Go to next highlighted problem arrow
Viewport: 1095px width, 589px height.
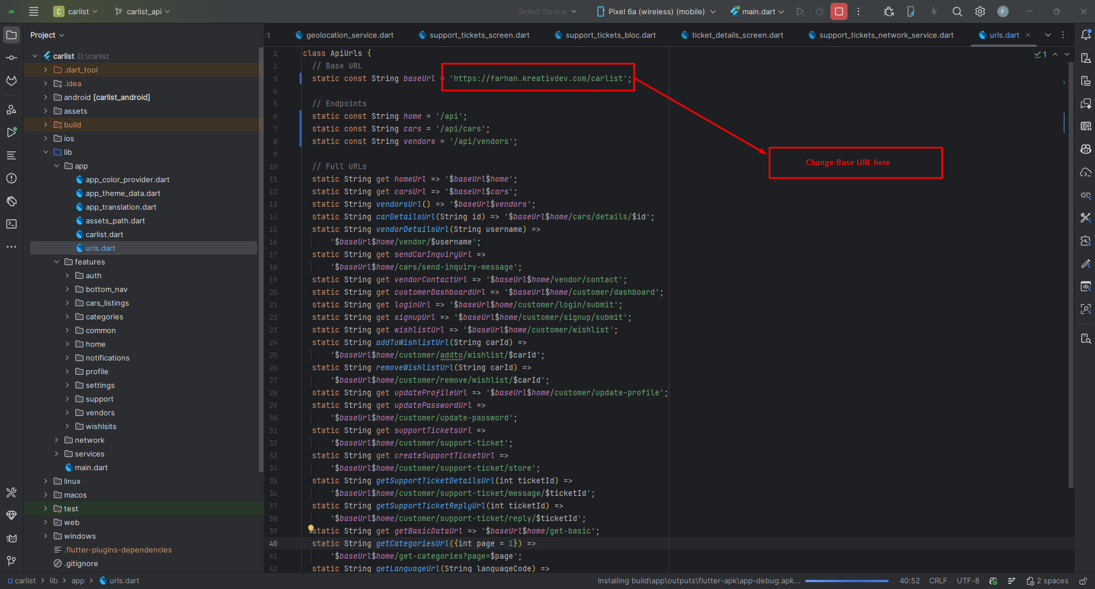point(1066,54)
